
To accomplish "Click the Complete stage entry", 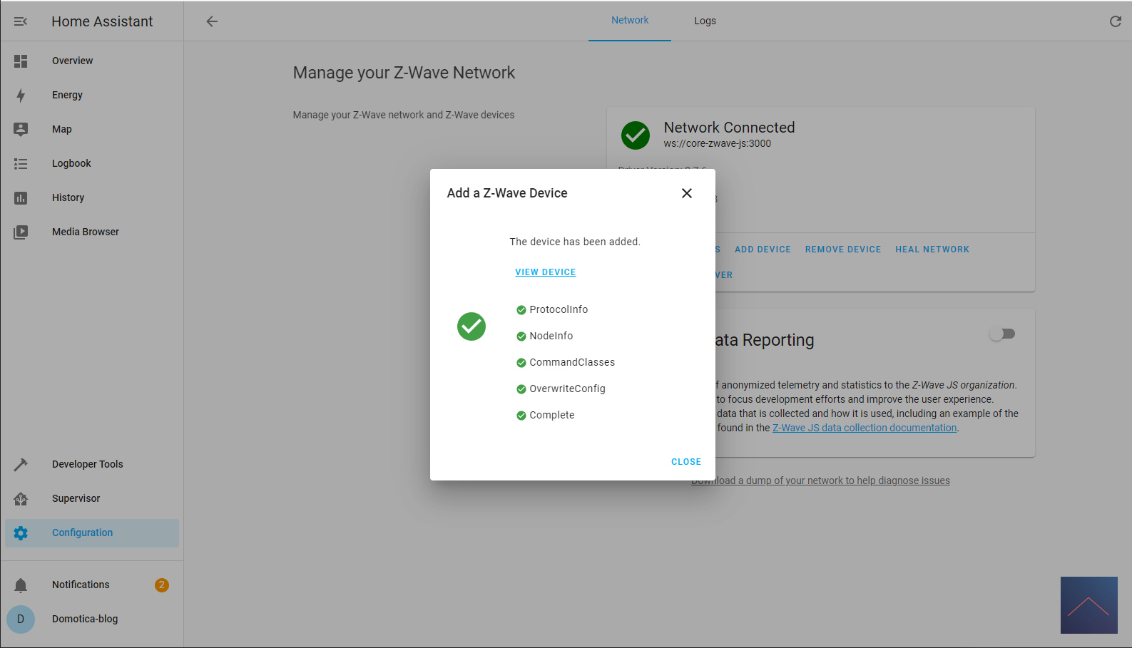I will 546,415.
